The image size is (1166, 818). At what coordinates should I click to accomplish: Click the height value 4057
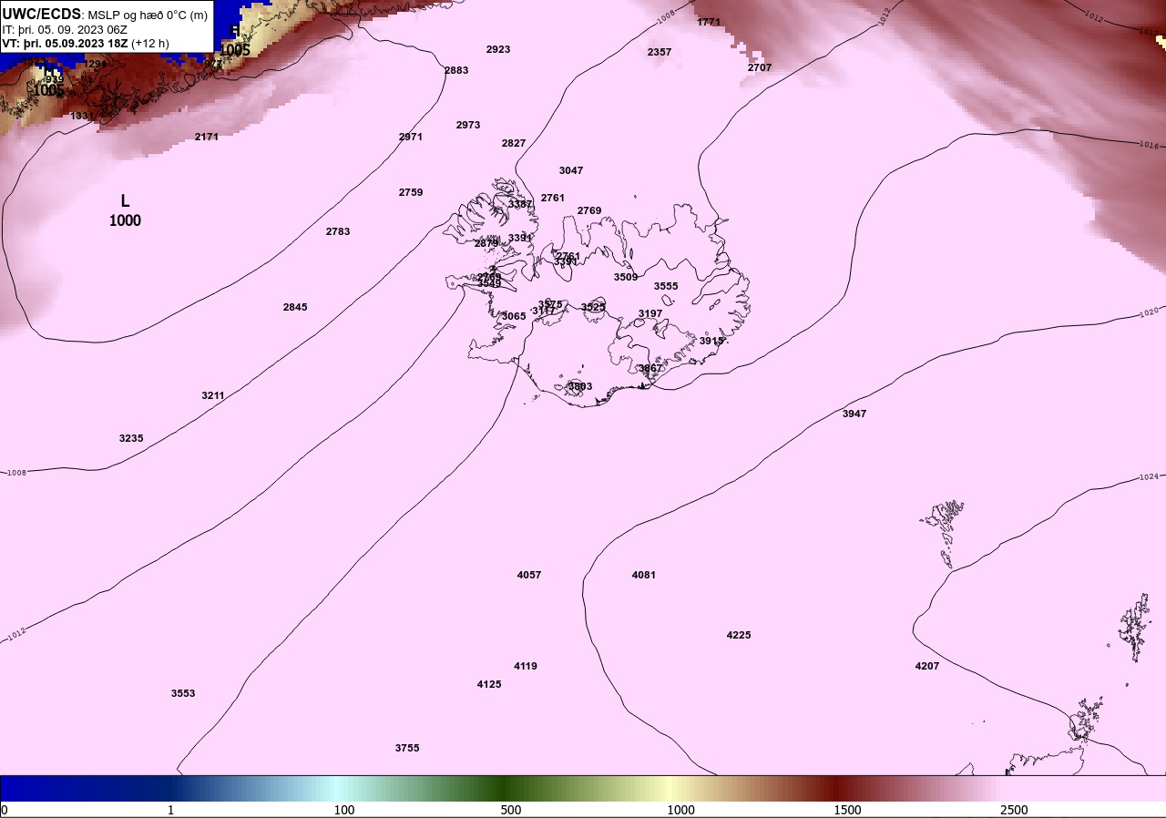[529, 575]
